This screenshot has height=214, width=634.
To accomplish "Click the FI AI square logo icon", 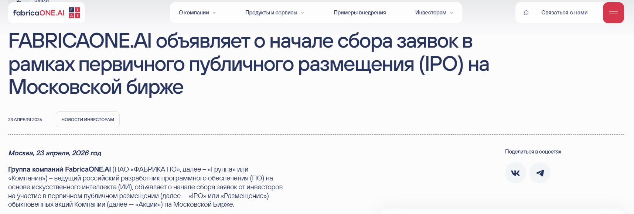I will coord(74,13).
